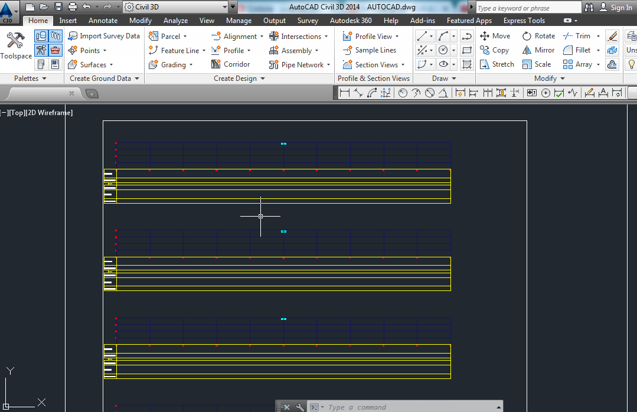This screenshot has width=637, height=412.
Task: Select the Stretch tool
Action: click(496, 64)
